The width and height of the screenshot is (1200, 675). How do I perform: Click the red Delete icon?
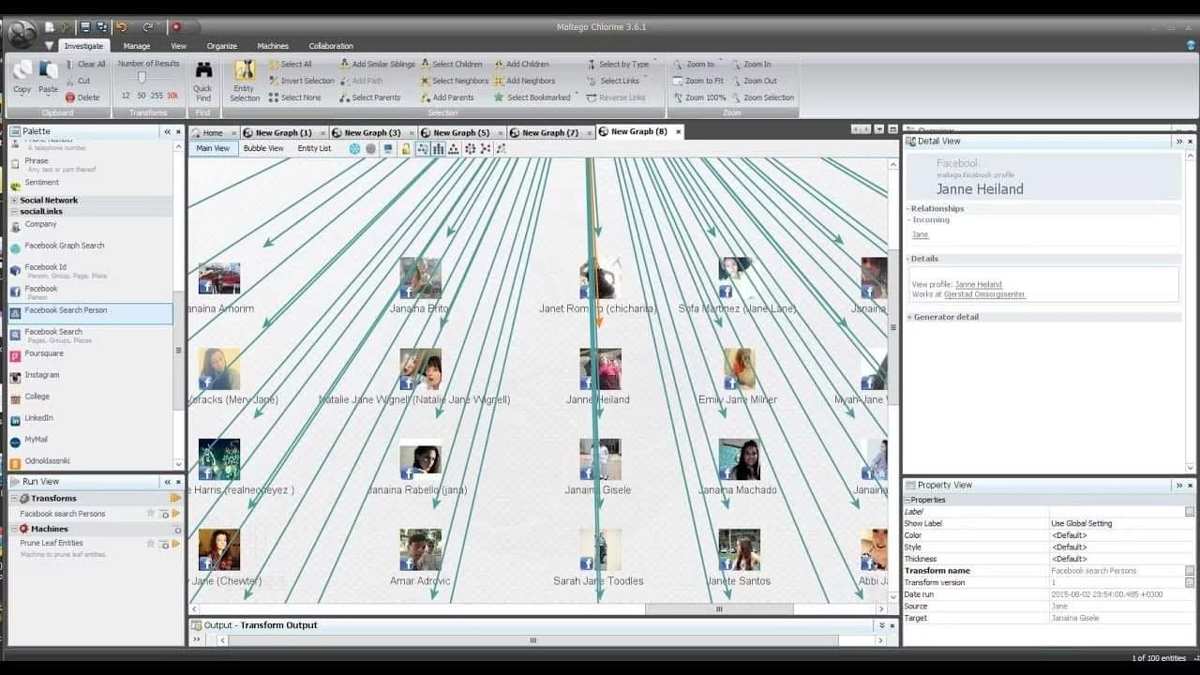coord(70,97)
